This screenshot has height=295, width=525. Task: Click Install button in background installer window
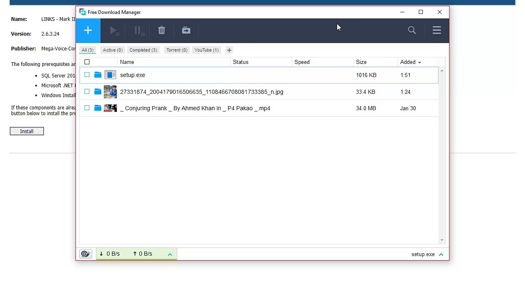pyautogui.click(x=27, y=131)
